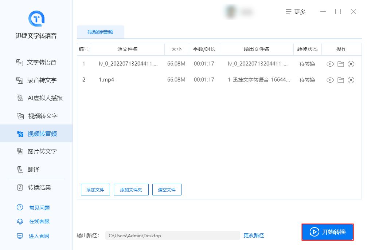Open the 常见问题 link
The image size is (367, 250).
click(x=39, y=208)
